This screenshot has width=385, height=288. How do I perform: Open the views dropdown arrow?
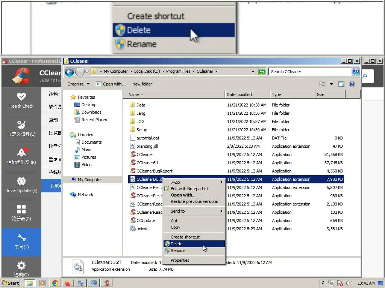click(331, 84)
